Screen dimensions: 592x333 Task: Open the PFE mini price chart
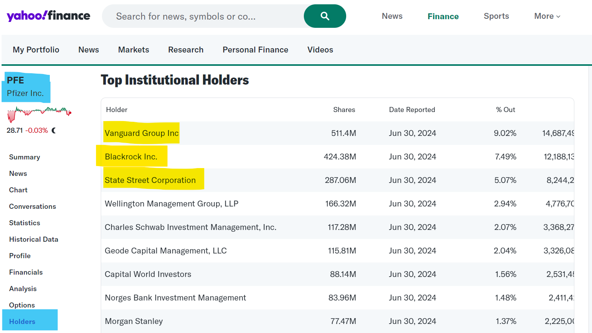pos(39,114)
